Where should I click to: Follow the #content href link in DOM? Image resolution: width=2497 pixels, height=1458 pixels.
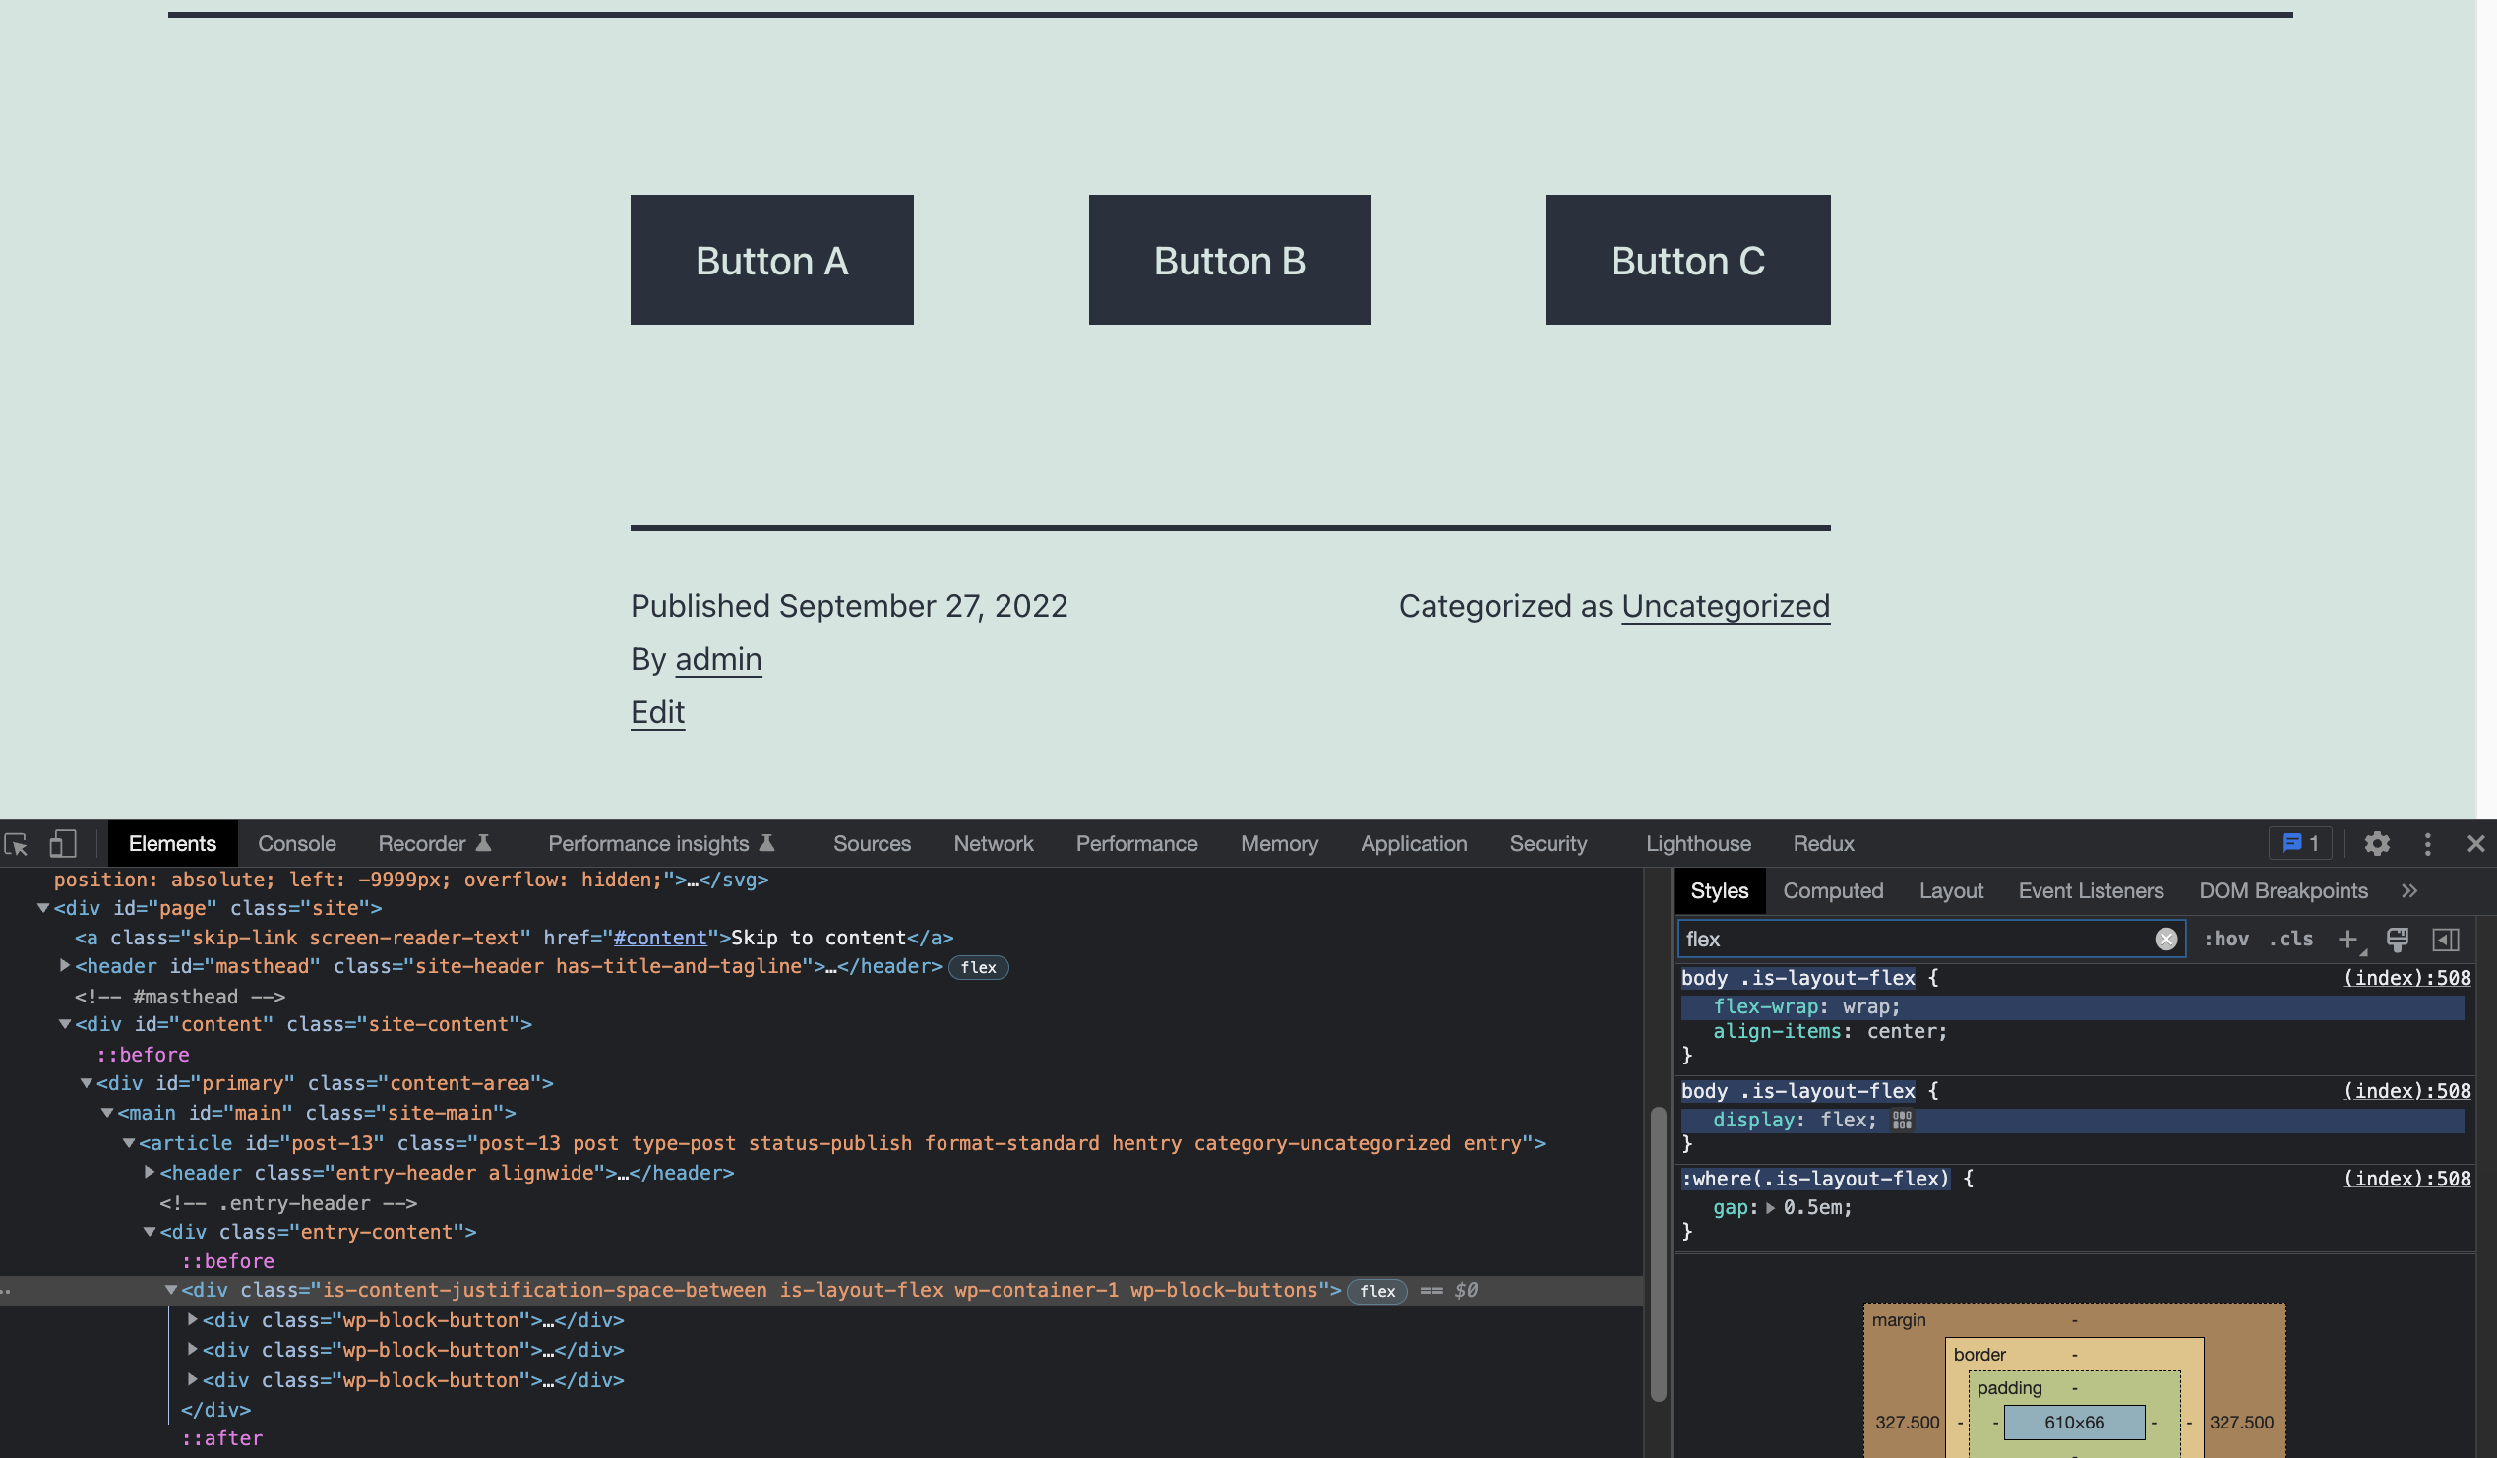pos(660,938)
